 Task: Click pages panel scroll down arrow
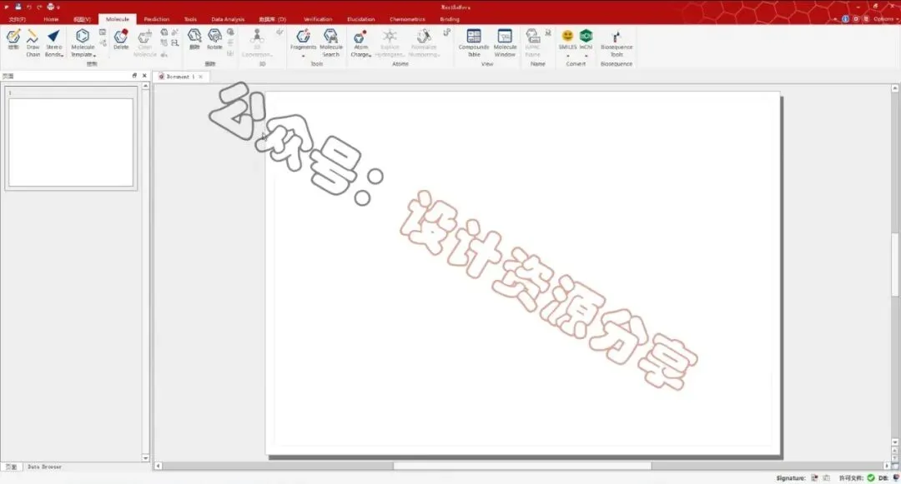click(145, 457)
